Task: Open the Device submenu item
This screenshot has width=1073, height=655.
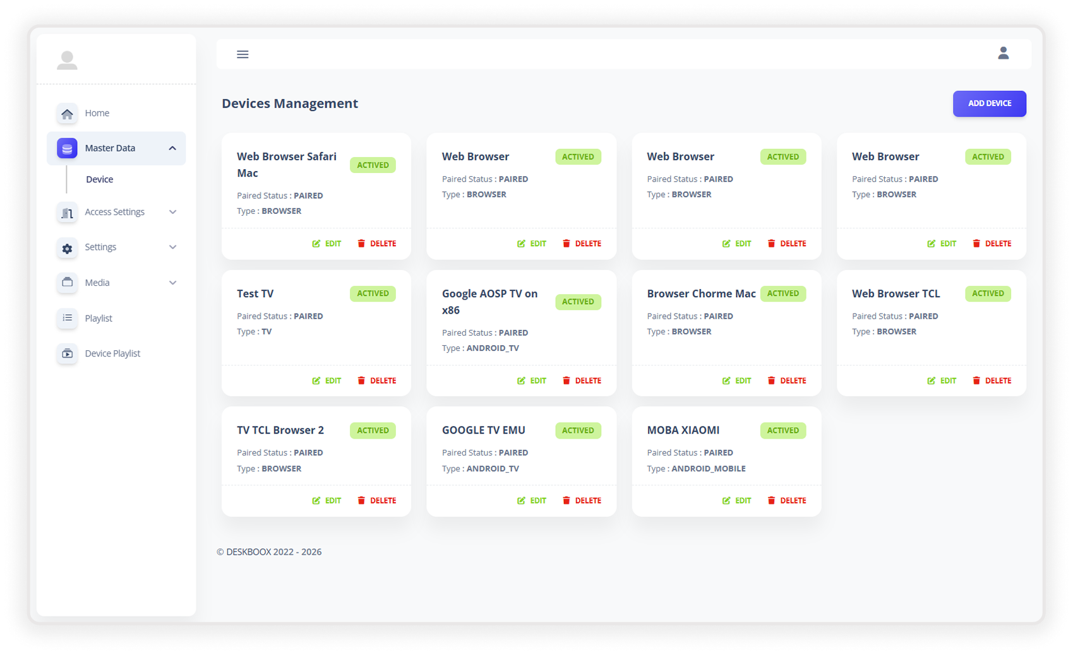Action: click(100, 179)
